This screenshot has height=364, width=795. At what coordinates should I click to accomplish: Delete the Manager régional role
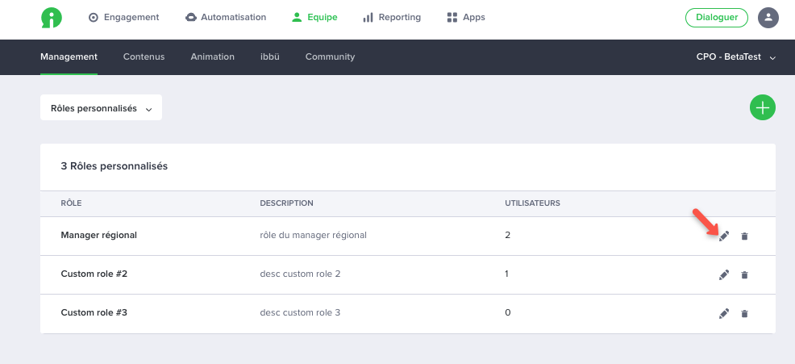pyautogui.click(x=744, y=236)
